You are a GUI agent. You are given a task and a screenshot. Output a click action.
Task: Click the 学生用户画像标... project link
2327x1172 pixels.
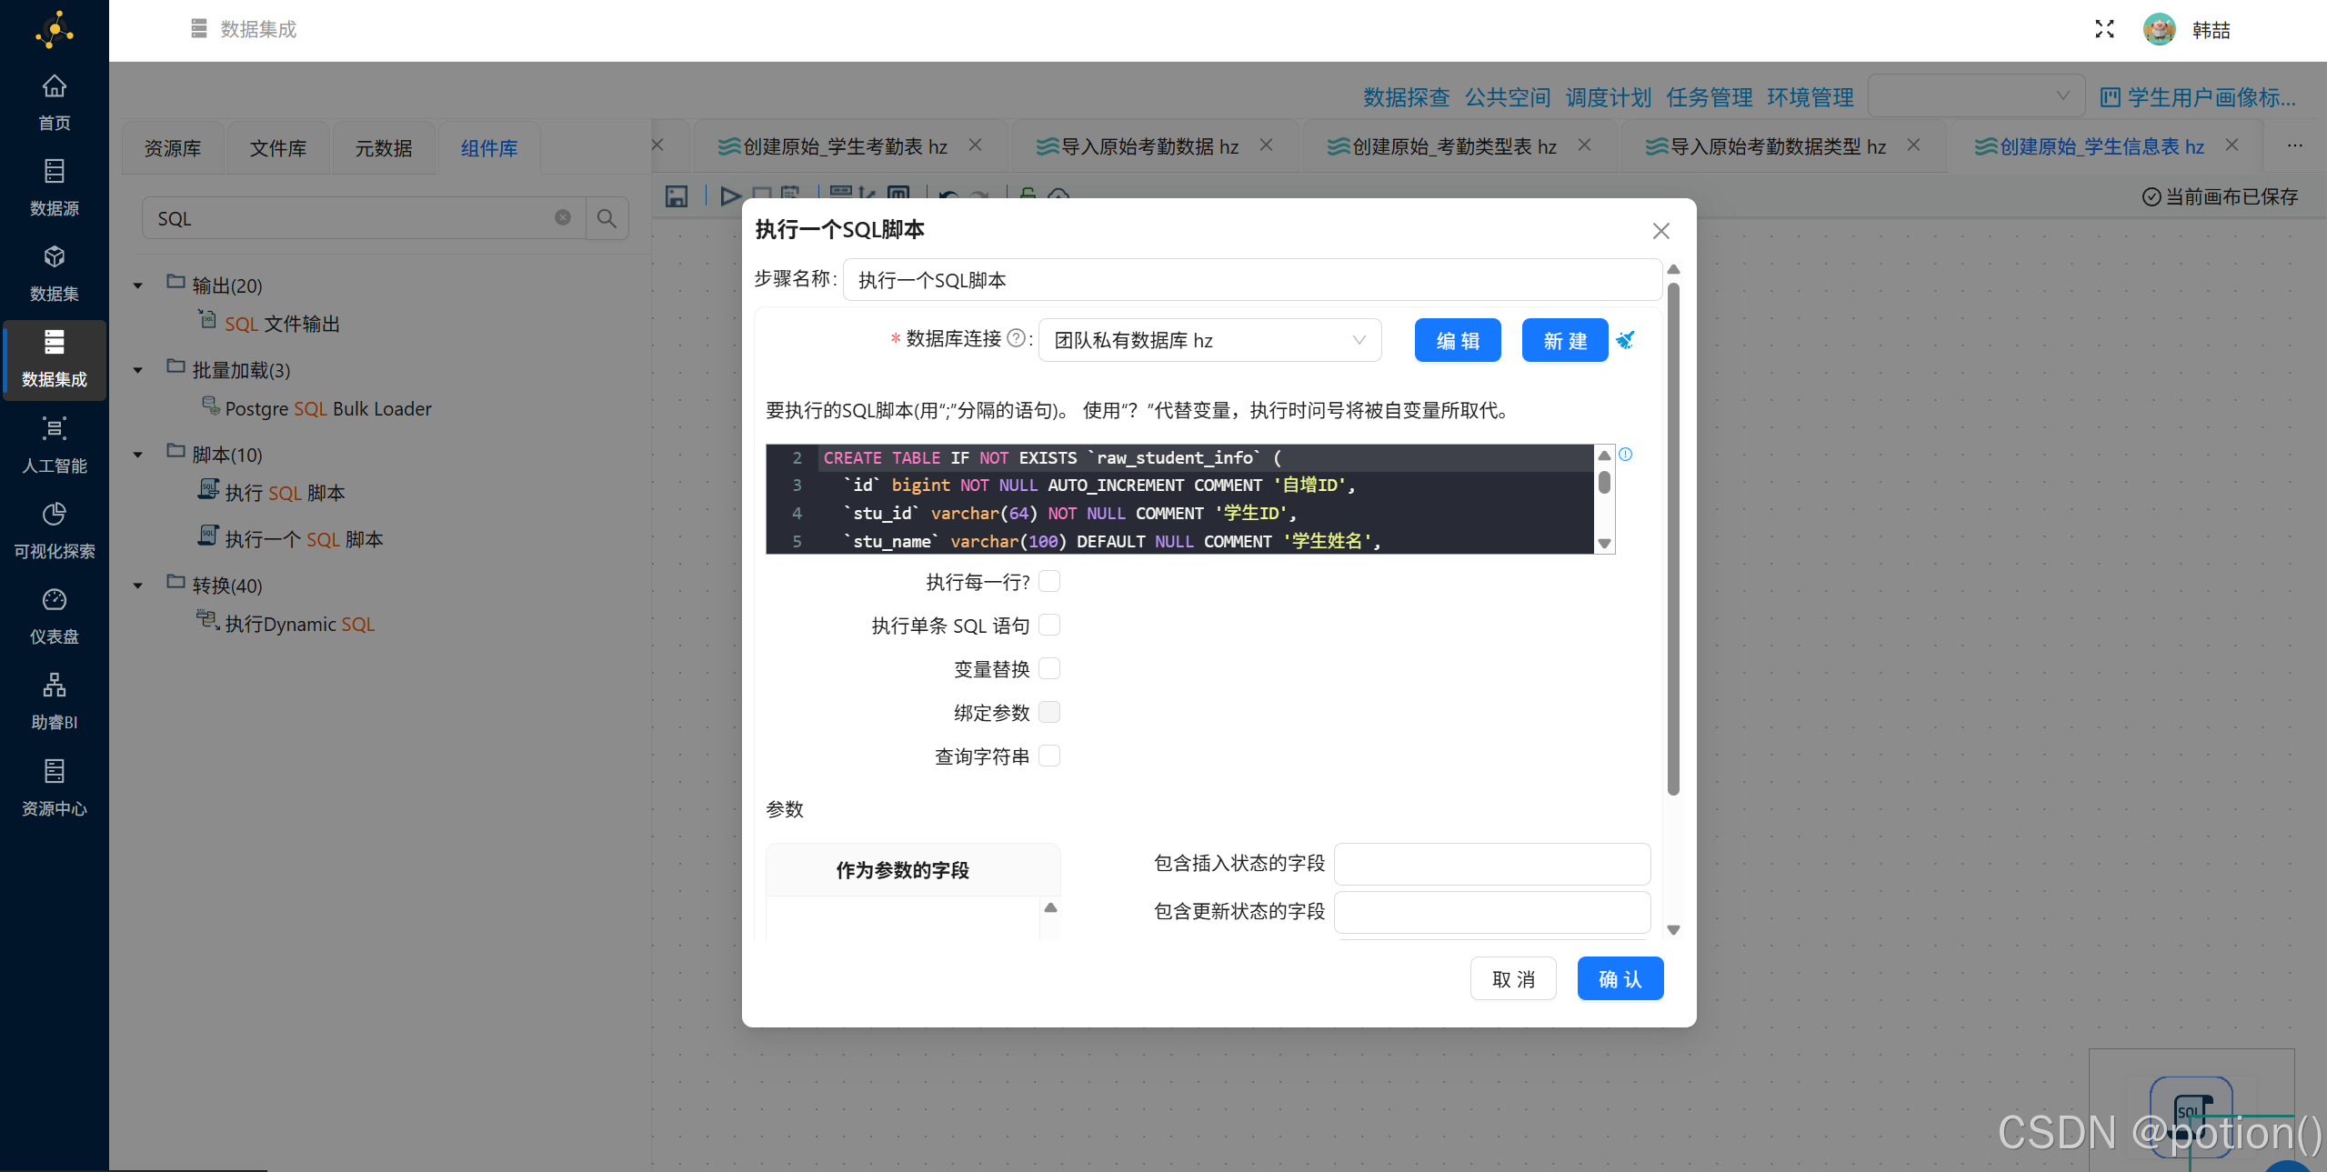coord(2199,97)
